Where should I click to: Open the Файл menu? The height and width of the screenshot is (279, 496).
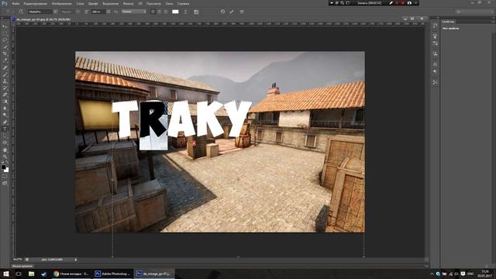(x=15, y=4)
